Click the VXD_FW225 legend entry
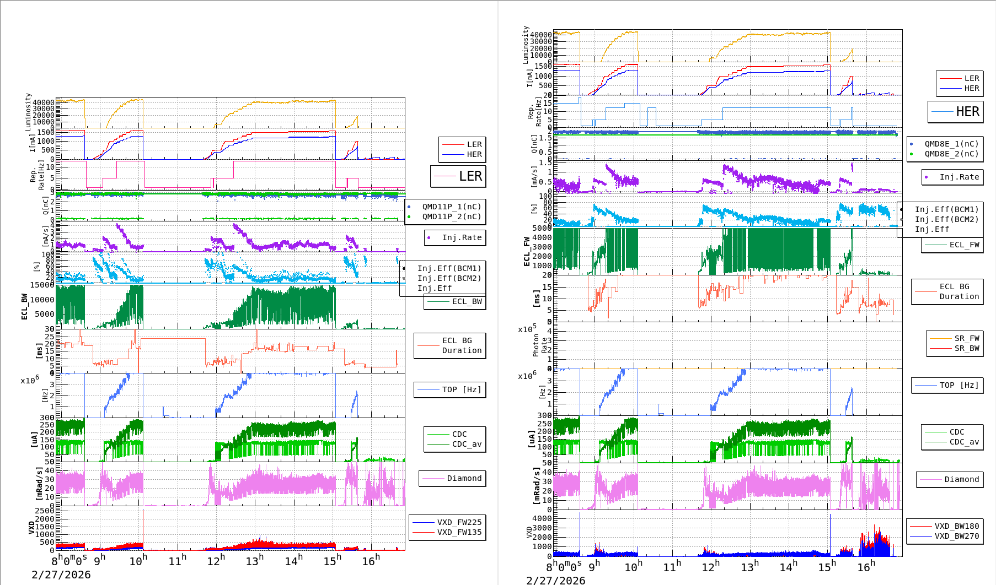996x585 pixels. pos(459,522)
